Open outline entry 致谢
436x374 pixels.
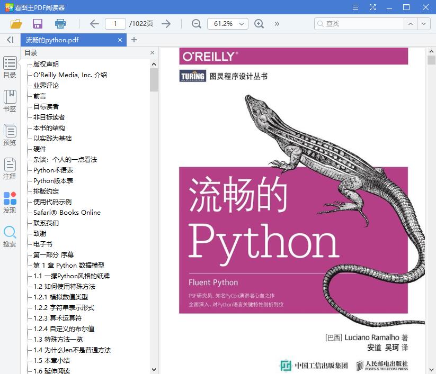(40, 233)
